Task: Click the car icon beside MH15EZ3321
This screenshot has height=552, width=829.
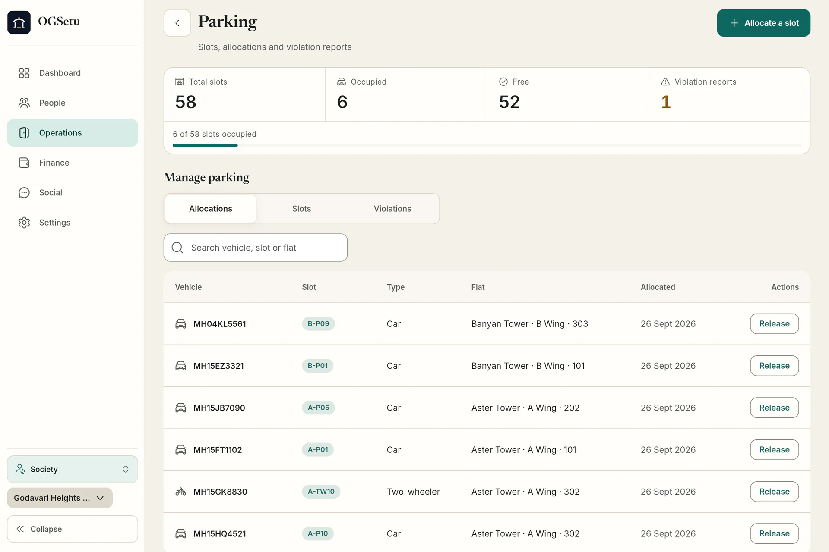Action: [180, 366]
